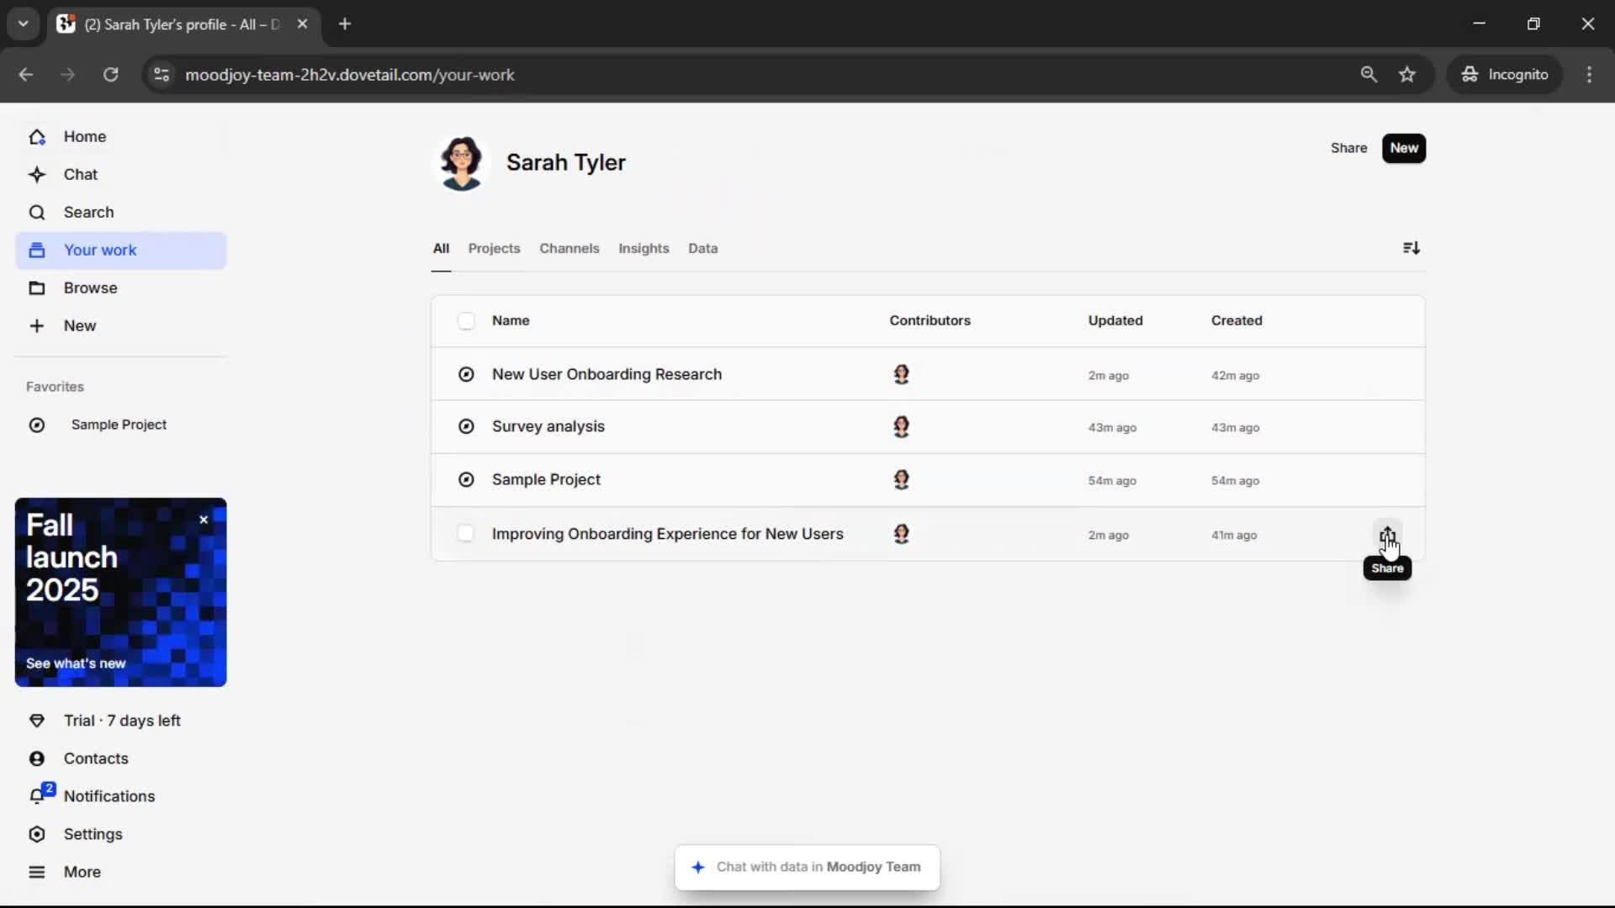Switch to the Projects tab

494,249
